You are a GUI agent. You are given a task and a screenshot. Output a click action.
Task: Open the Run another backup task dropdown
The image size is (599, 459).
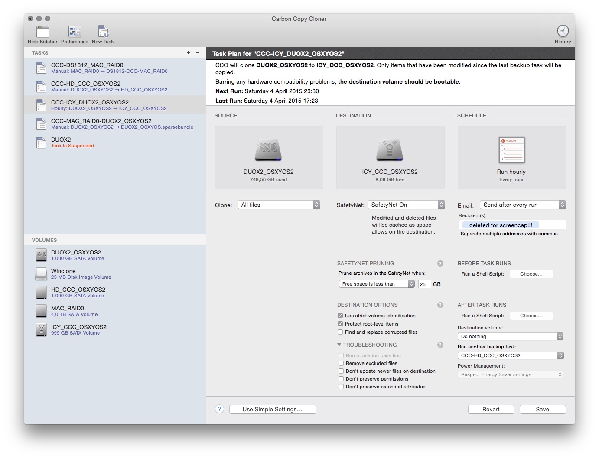tap(511, 355)
